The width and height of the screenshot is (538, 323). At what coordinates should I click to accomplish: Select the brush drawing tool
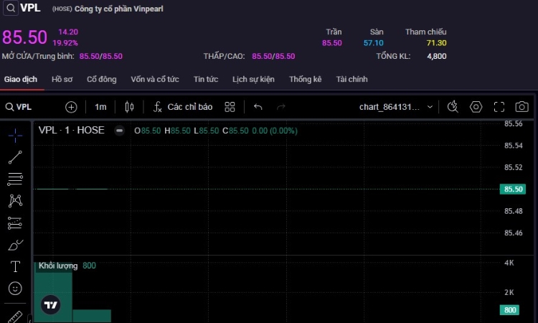pyautogui.click(x=15, y=245)
